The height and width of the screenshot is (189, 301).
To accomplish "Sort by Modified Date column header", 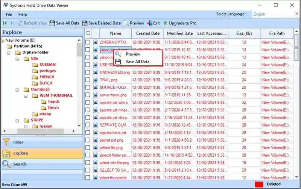I will [180, 33].
